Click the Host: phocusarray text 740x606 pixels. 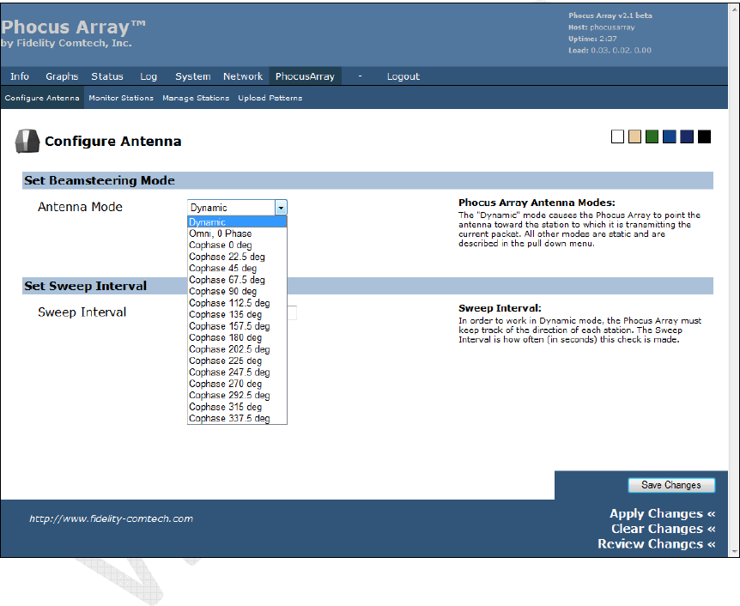[601, 27]
